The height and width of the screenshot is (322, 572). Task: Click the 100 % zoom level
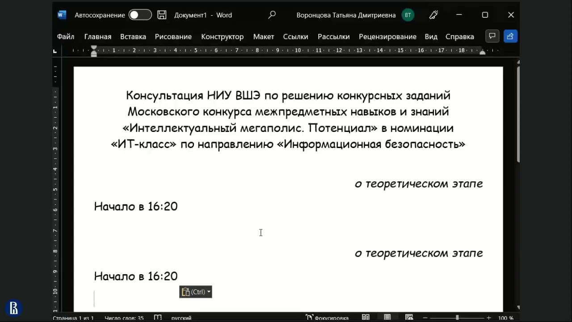point(506,318)
